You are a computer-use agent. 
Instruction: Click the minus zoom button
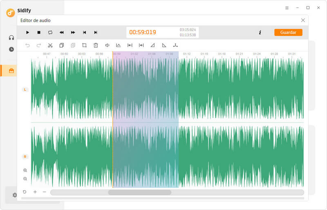point(44,192)
